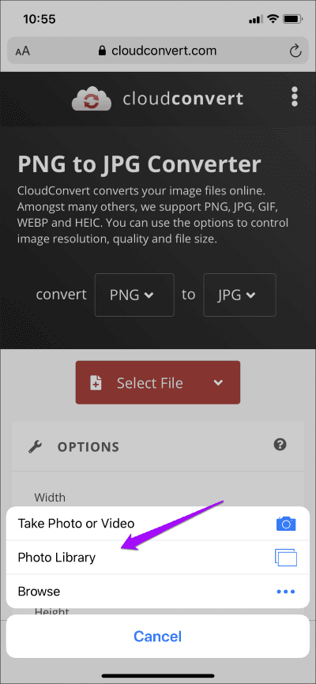Cancel the file picker sheet
The height and width of the screenshot is (684, 316).
(x=158, y=636)
